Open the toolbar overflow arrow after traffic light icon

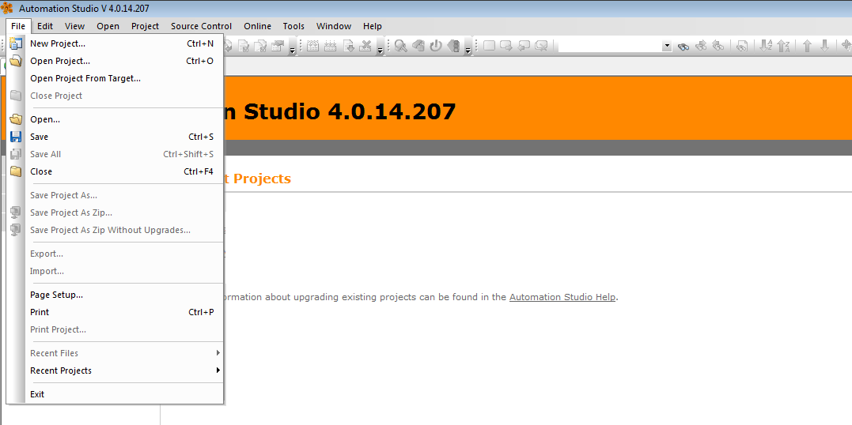point(468,50)
